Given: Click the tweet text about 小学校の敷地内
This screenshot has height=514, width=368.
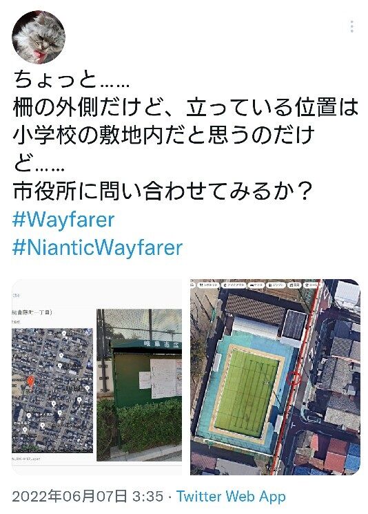Looking at the screenshot, I should coord(163,135).
